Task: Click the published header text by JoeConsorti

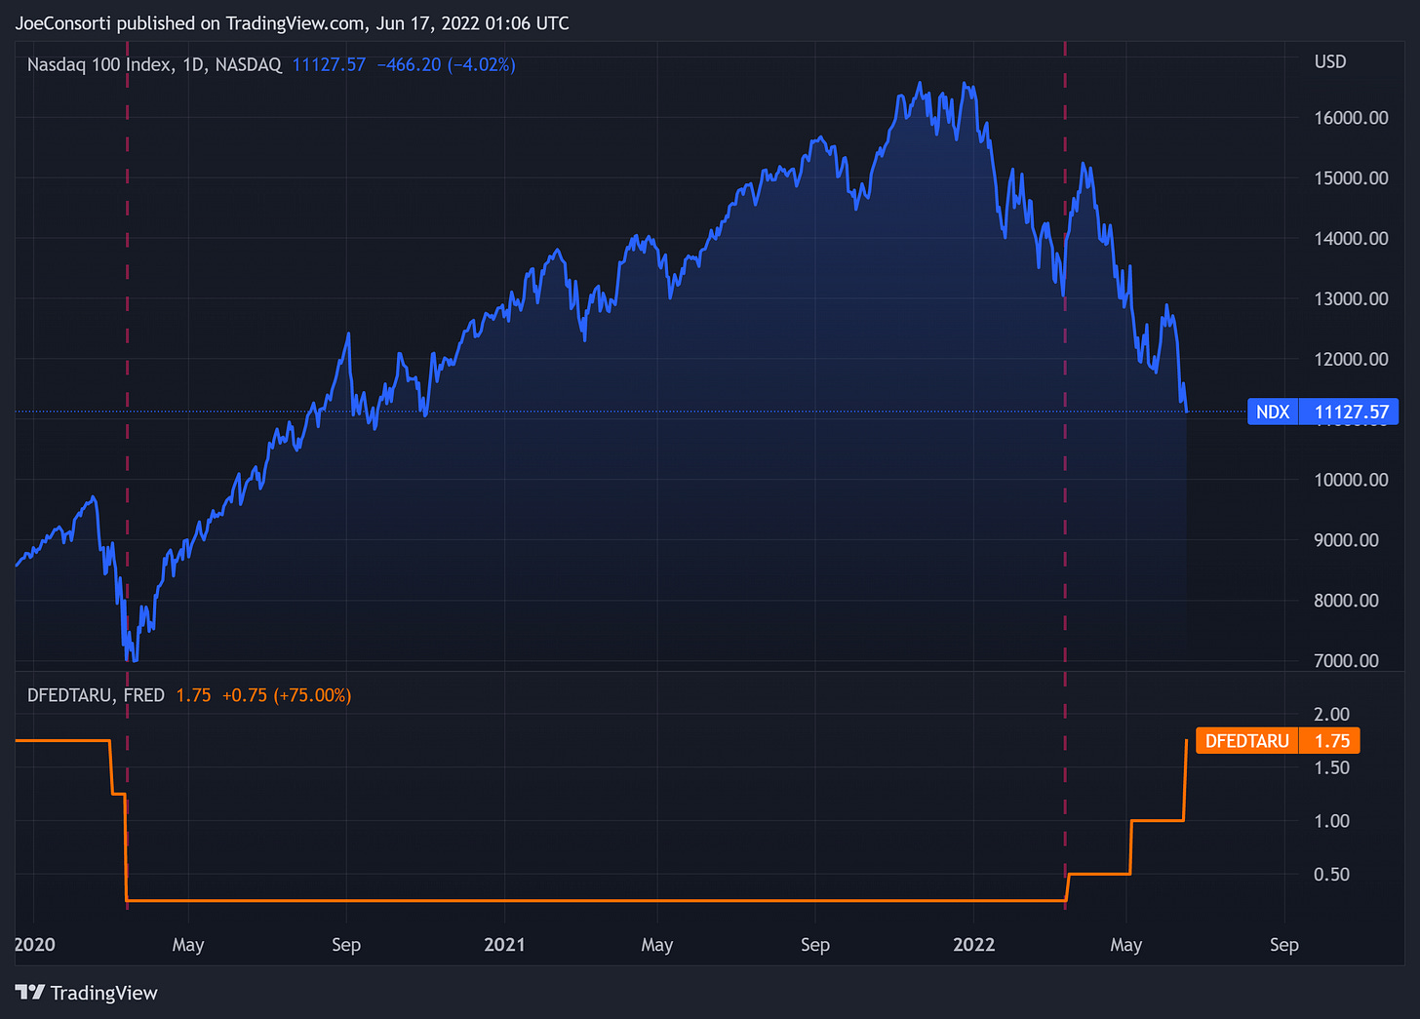Action: [292, 23]
